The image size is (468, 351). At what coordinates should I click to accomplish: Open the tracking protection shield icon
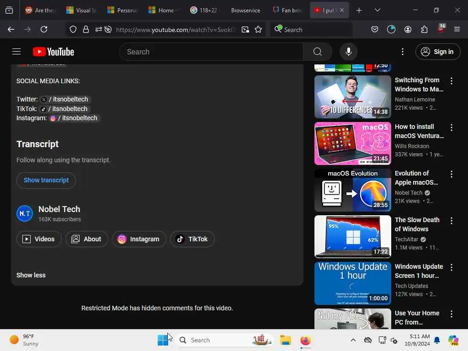point(73,29)
